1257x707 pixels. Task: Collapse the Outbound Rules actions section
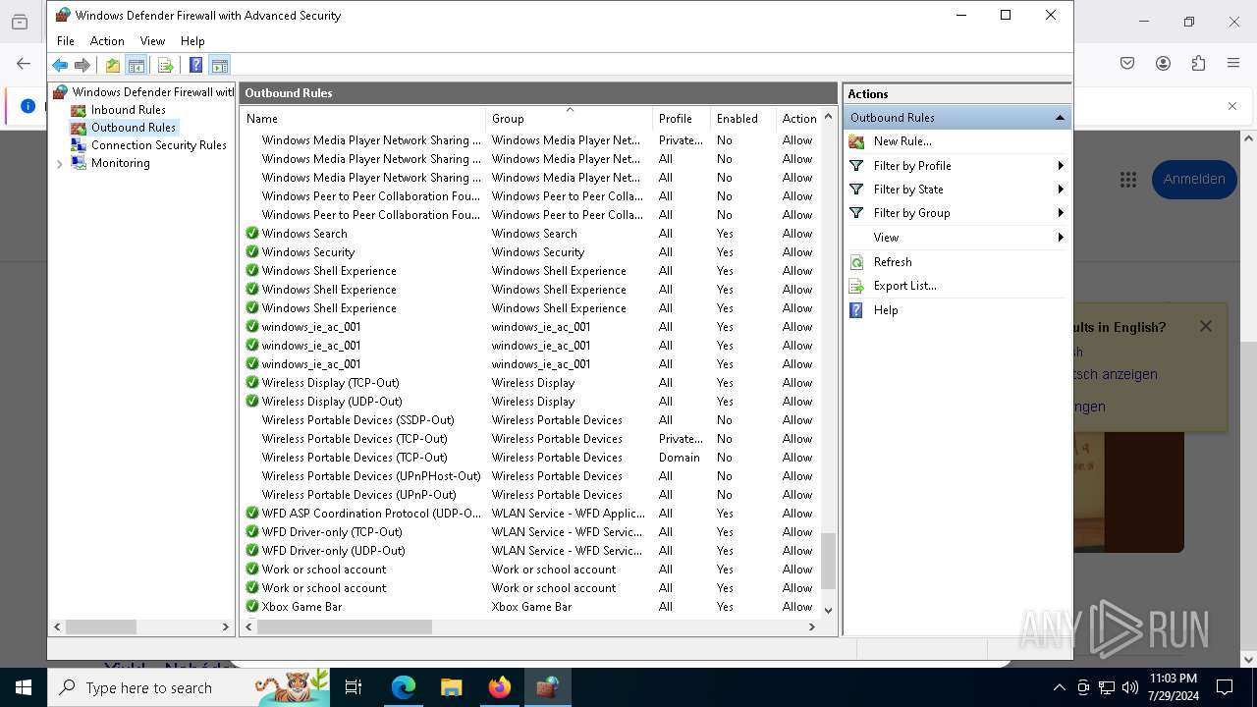click(x=1060, y=118)
